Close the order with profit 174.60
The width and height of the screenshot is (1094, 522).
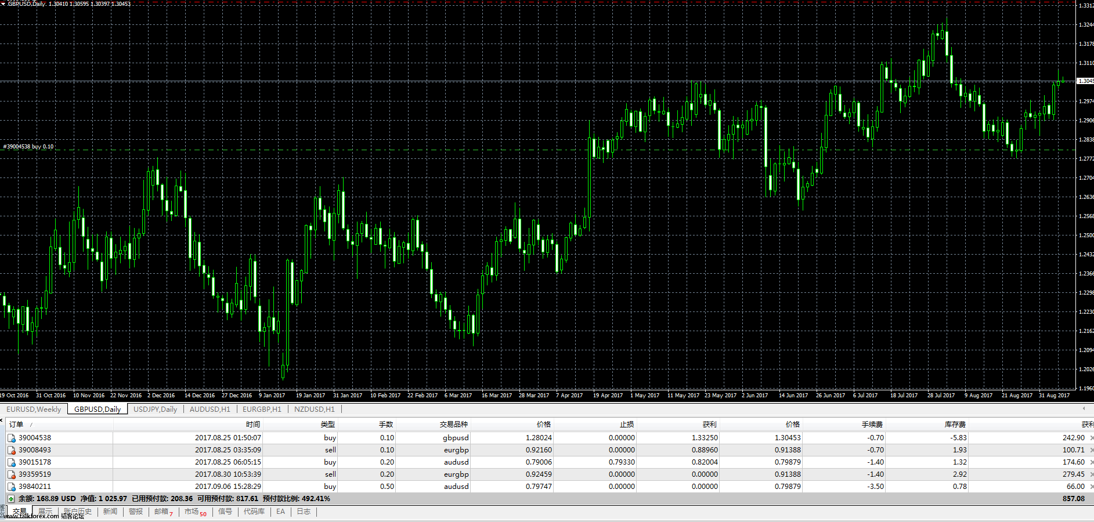[1091, 462]
